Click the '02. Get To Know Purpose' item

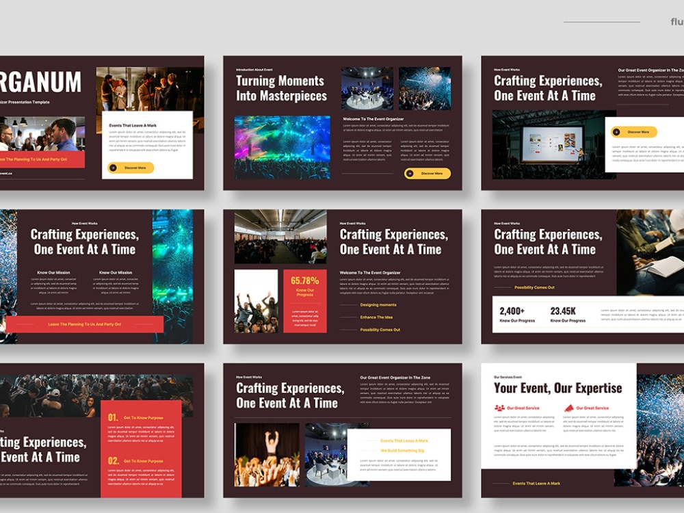point(135,460)
